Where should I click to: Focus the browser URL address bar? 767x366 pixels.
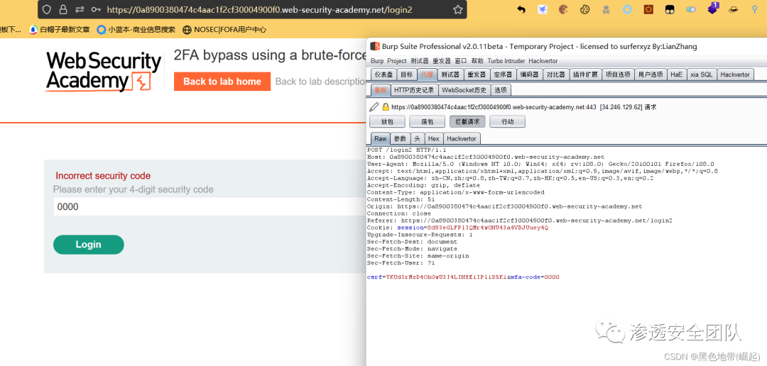[x=259, y=9]
